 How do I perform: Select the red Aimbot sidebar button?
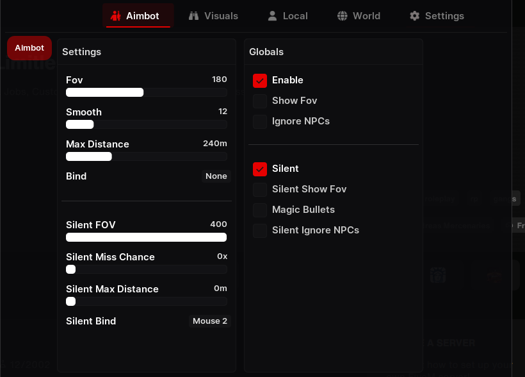(29, 48)
